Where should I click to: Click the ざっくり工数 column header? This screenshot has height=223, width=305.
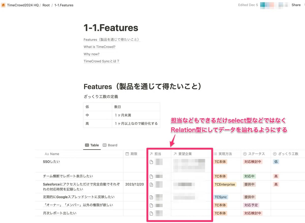click(286, 154)
